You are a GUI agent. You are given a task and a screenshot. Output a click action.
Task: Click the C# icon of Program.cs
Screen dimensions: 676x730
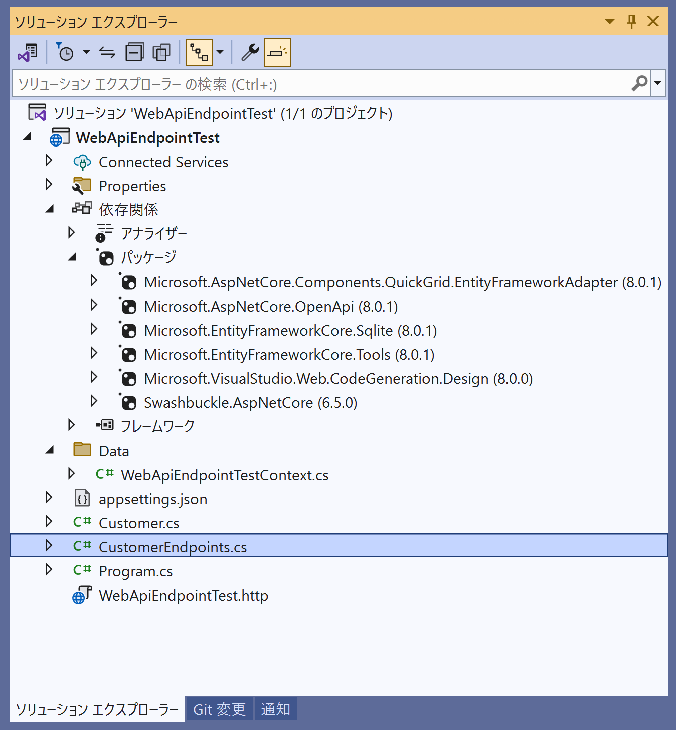(82, 570)
